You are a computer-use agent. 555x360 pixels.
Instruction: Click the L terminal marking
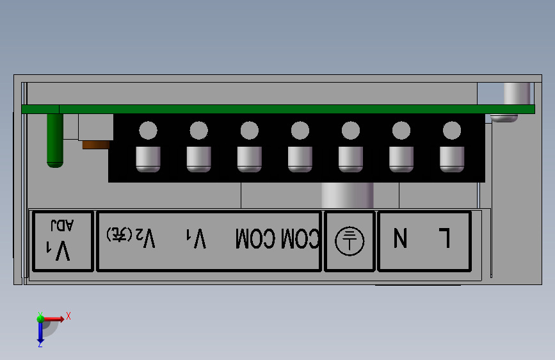[x=444, y=238]
